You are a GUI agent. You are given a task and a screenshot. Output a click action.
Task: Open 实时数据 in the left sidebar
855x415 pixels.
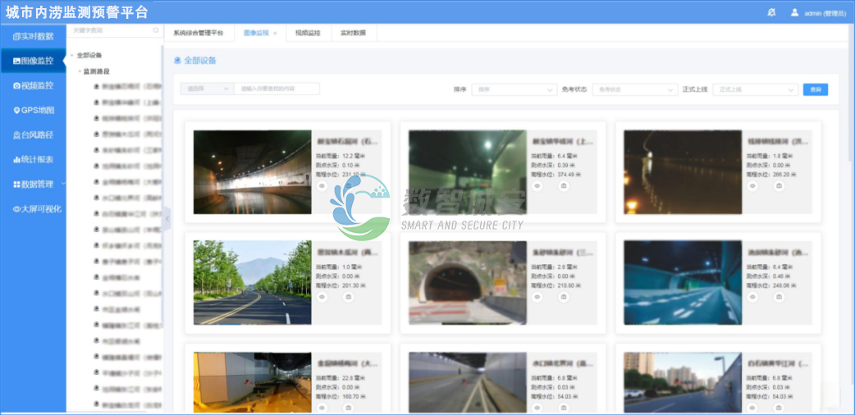(x=34, y=36)
